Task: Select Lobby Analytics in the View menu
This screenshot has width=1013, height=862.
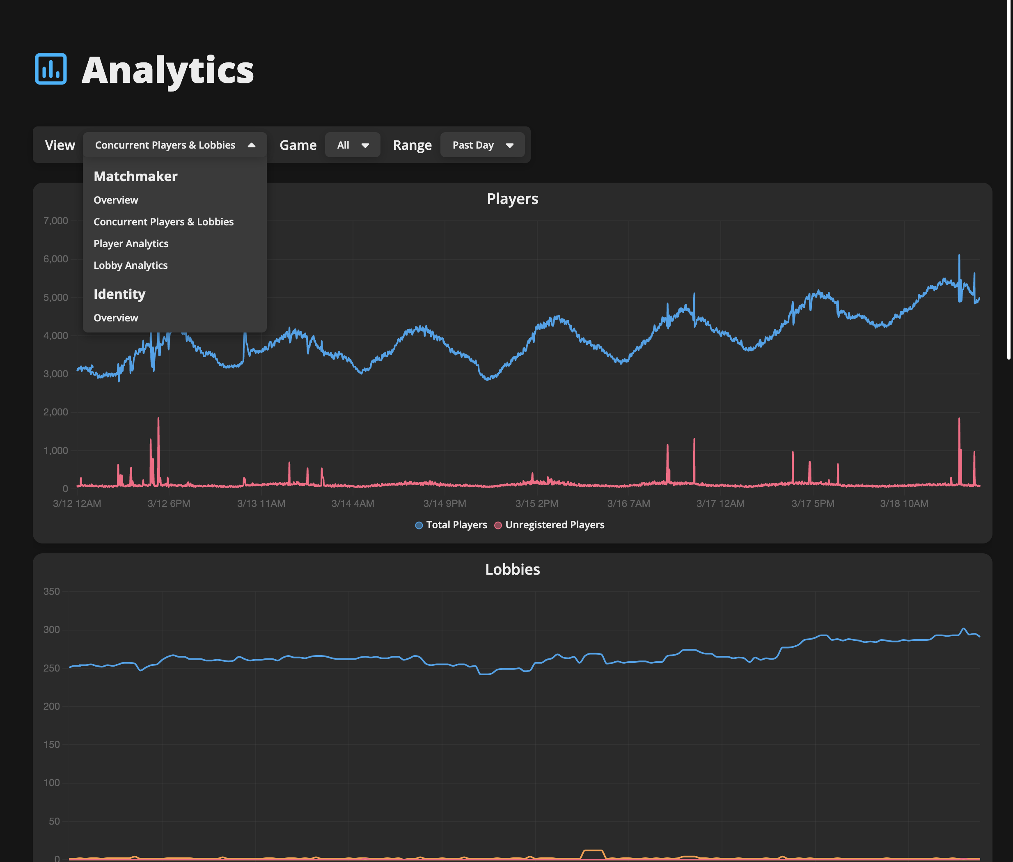Action: point(131,265)
